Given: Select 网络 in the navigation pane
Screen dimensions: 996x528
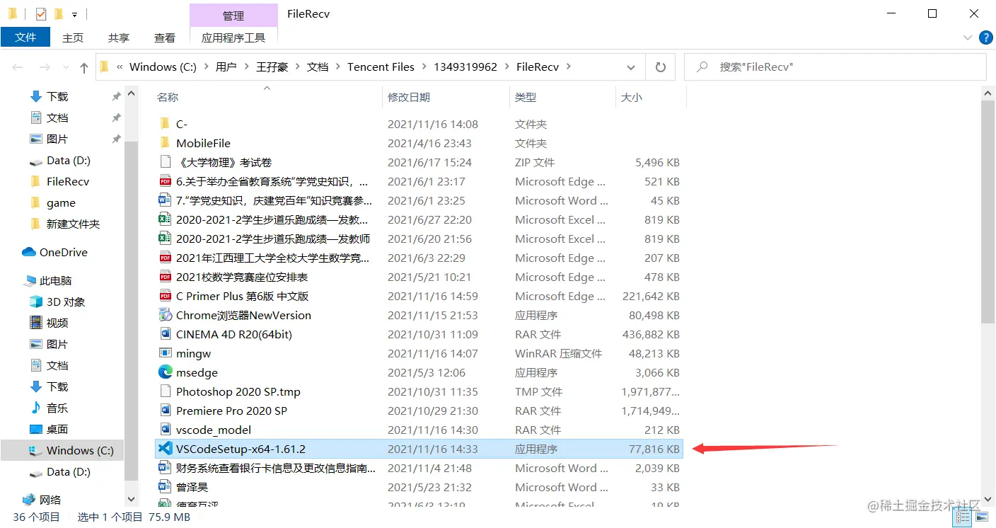Looking at the screenshot, I should [50, 500].
